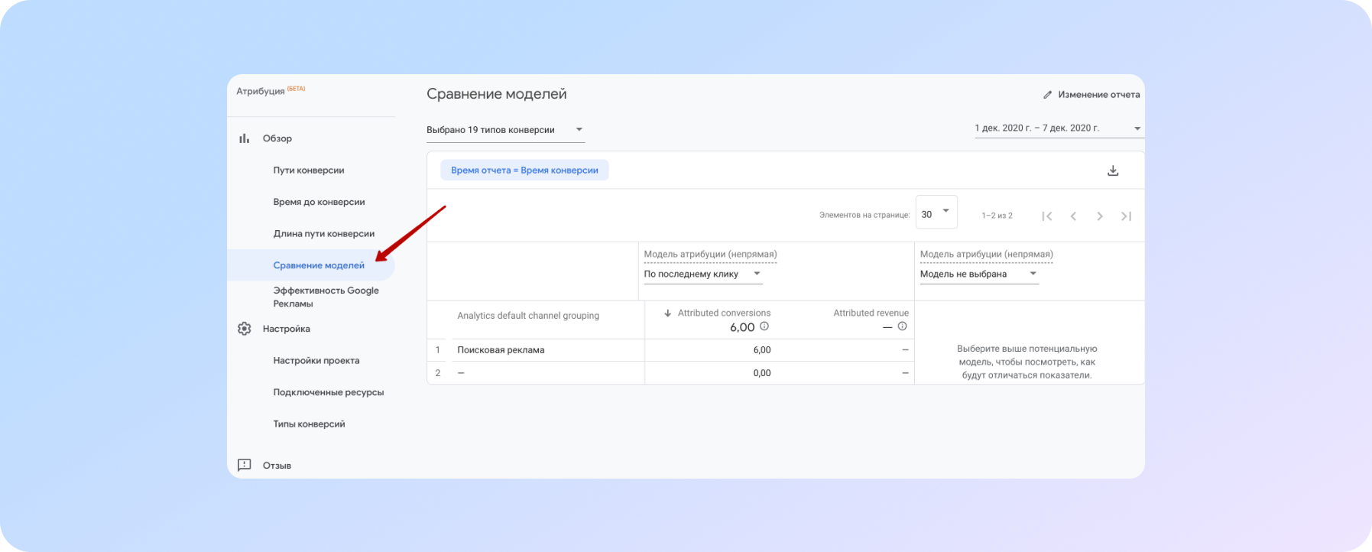Image resolution: width=1372 pixels, height=552 pixels.
Task: Open the По последнему клику model dropdown
Action: click(x=703, y=274)
